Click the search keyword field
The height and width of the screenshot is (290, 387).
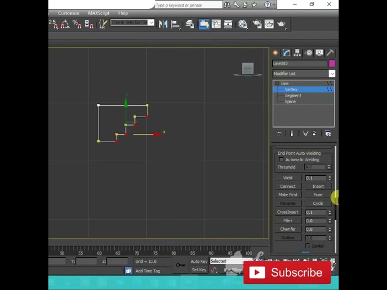188,5
